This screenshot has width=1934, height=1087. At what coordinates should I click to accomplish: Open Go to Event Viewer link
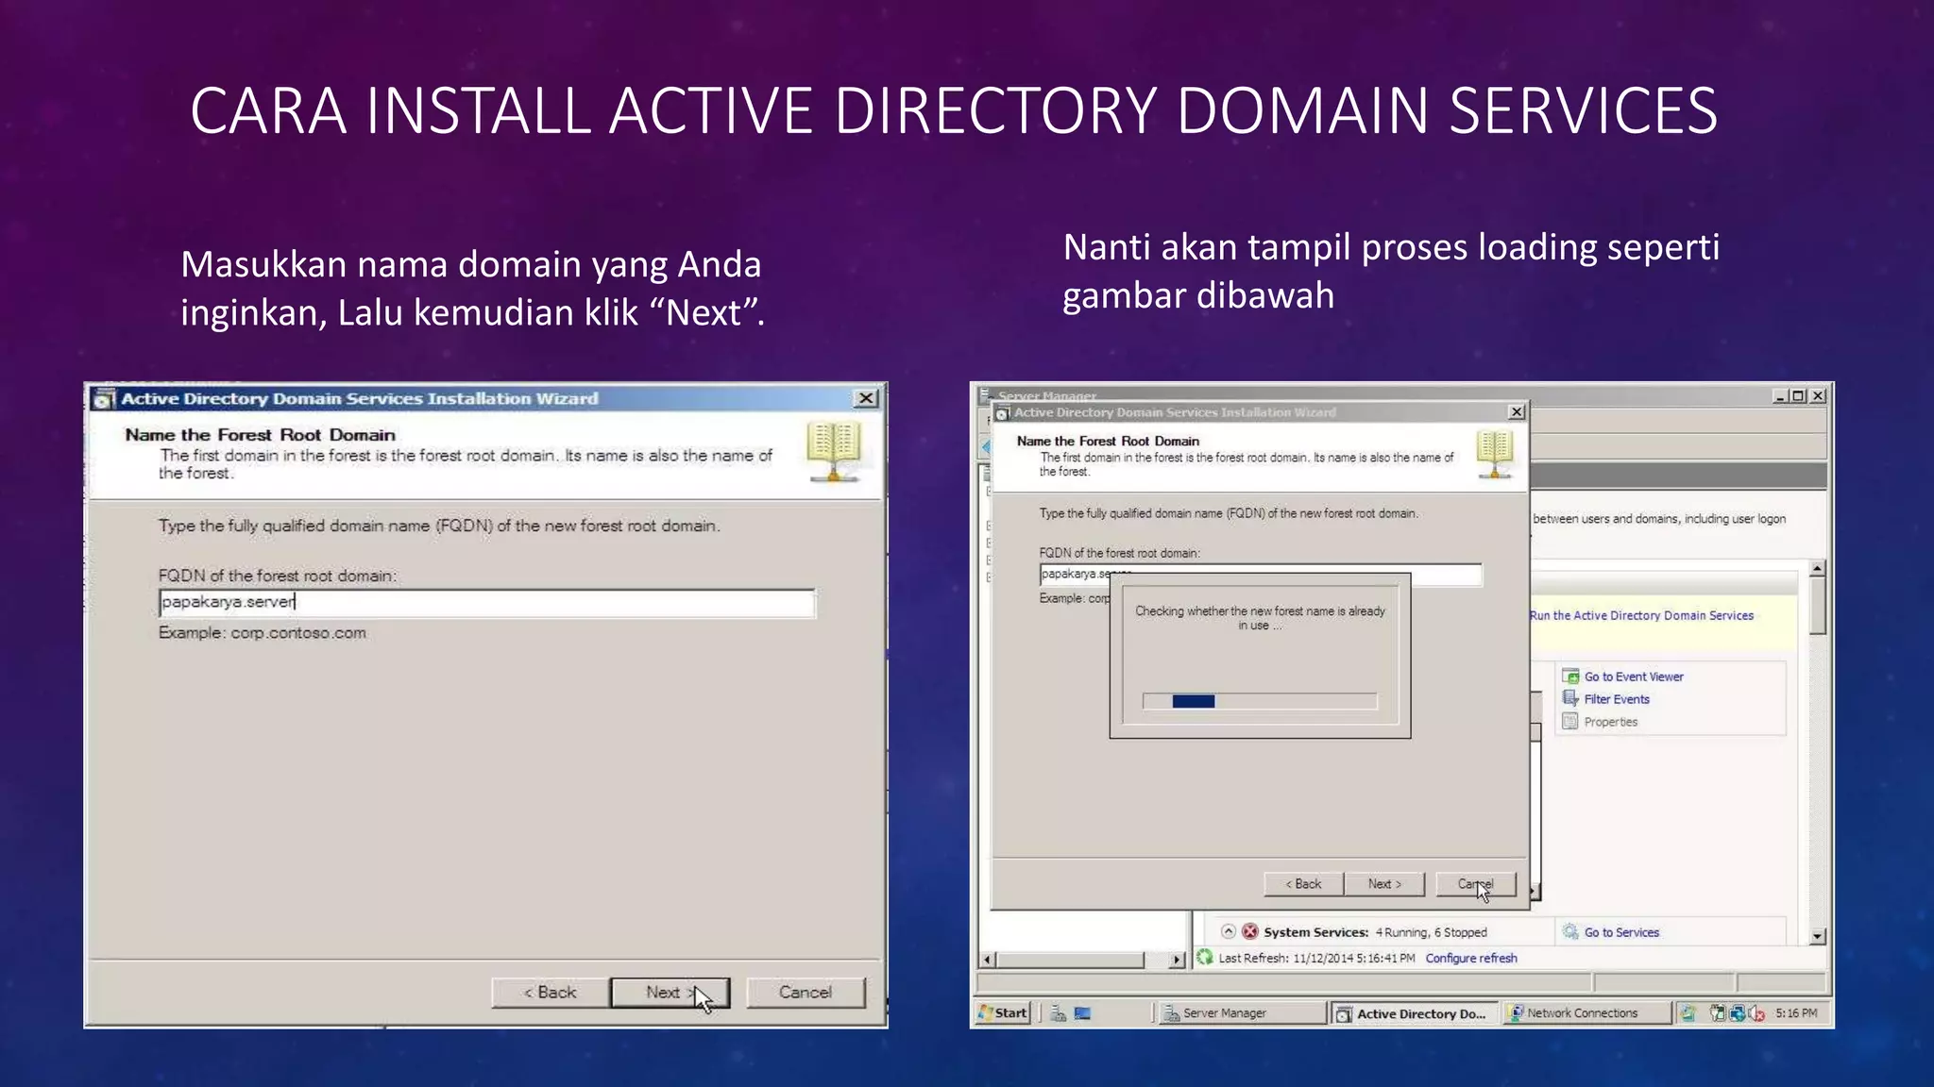[x=1634, y=677]
